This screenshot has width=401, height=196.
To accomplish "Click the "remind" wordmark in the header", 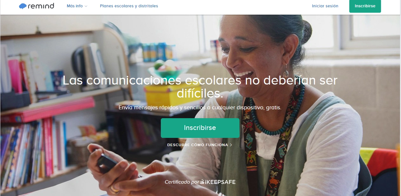I will 41,6.
